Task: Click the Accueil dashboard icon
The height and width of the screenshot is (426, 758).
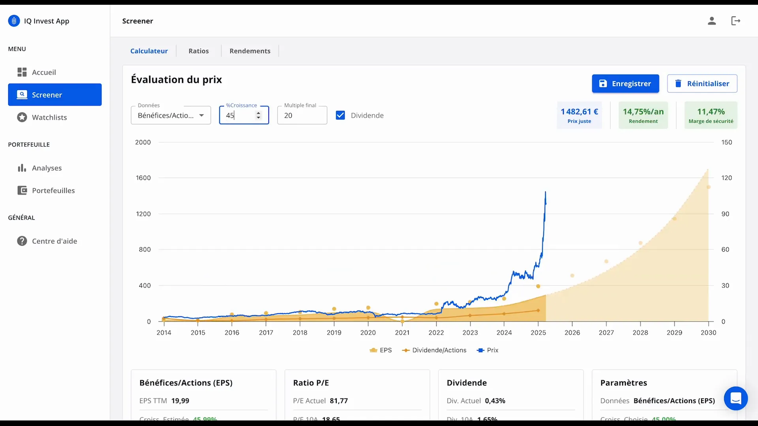Action: point(22,72)
